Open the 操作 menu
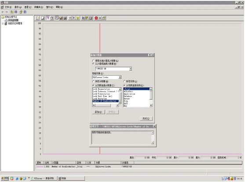 18,7
